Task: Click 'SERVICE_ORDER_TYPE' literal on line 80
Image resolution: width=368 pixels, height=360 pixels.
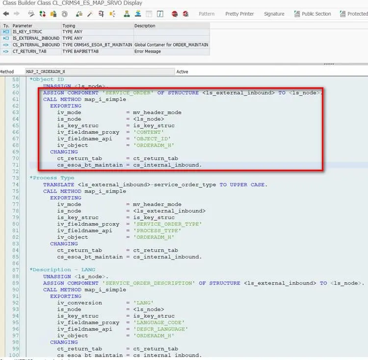Action: (168, 224)
